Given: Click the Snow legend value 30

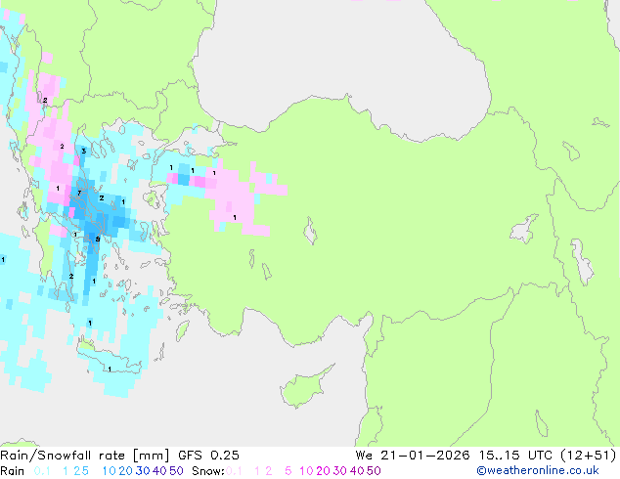Looking at the screenshot, I should 340,471.
